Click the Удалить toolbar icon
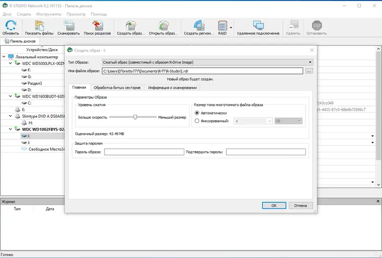Image resolution: width=382 pixels, height=258 pixels. 293,25
